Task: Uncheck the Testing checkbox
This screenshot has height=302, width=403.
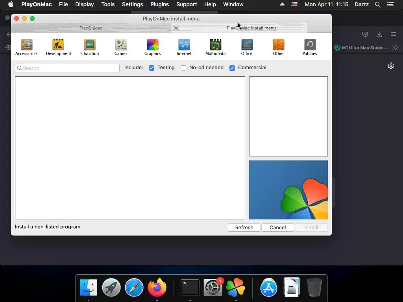Action: pos(152,68)
